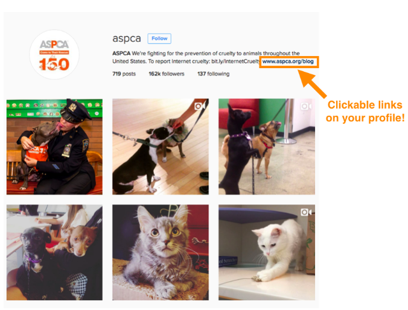The image size is (408, 310).
Task: Click the 'Clickable links on your profile!' caption
Action: [365, 112]
